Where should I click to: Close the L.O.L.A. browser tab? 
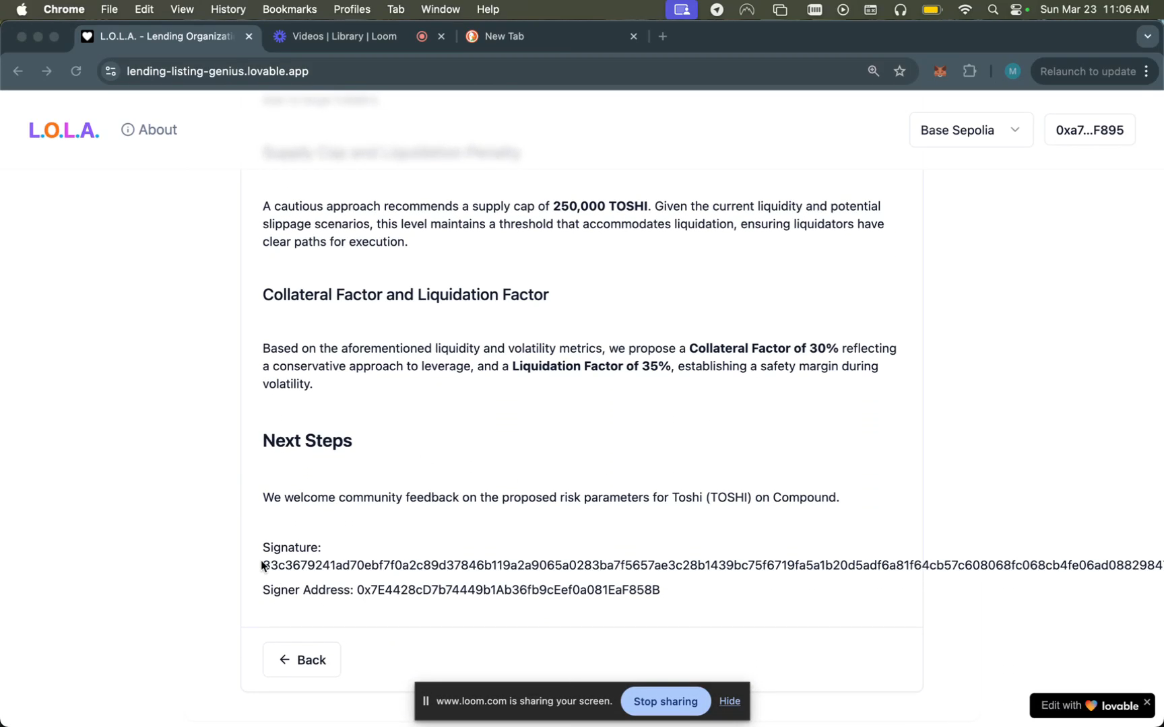click(x=249, y=36)
